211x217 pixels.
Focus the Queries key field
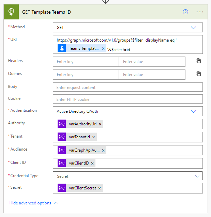tap(86, 75)
